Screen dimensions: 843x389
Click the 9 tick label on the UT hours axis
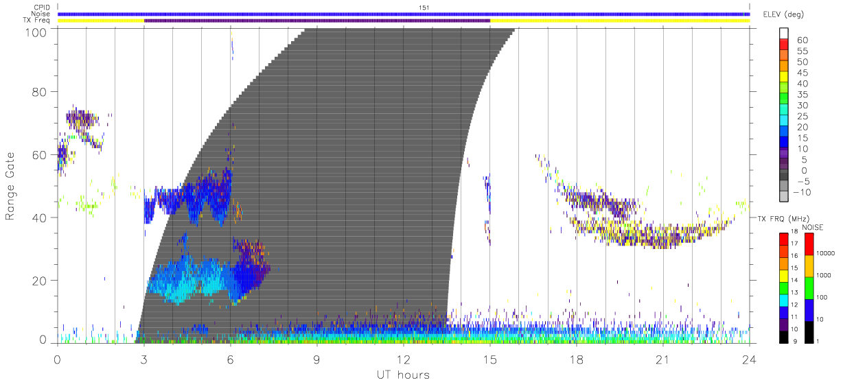click(x=317, y=359)
